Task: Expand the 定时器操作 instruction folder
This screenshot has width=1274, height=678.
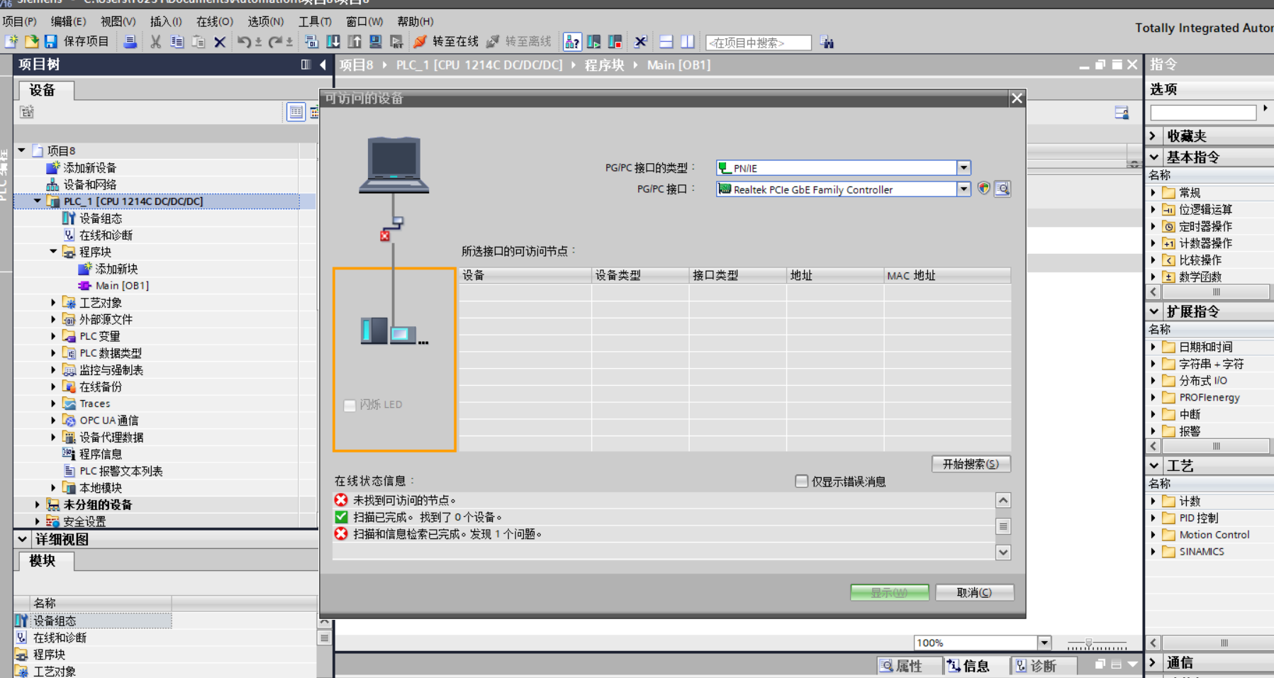Action: (x=1153, y=226)
